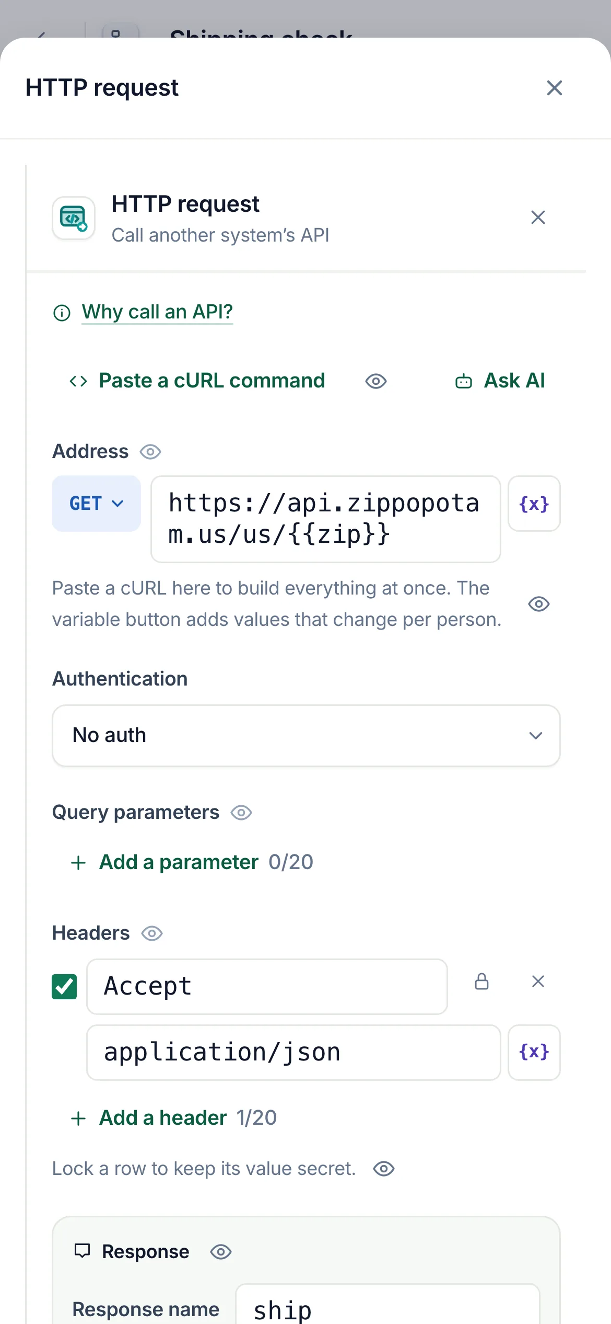Click the address URL input field

pos(326,519)
